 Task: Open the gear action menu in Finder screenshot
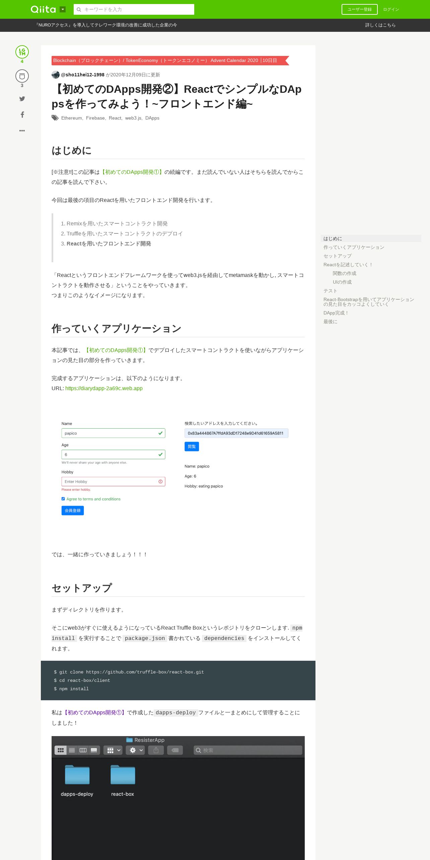135,750
